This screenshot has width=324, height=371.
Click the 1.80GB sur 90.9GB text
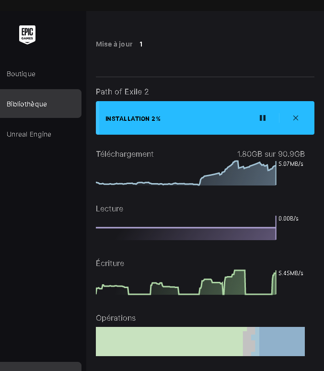pyautogui.click(x=271, y=154)
